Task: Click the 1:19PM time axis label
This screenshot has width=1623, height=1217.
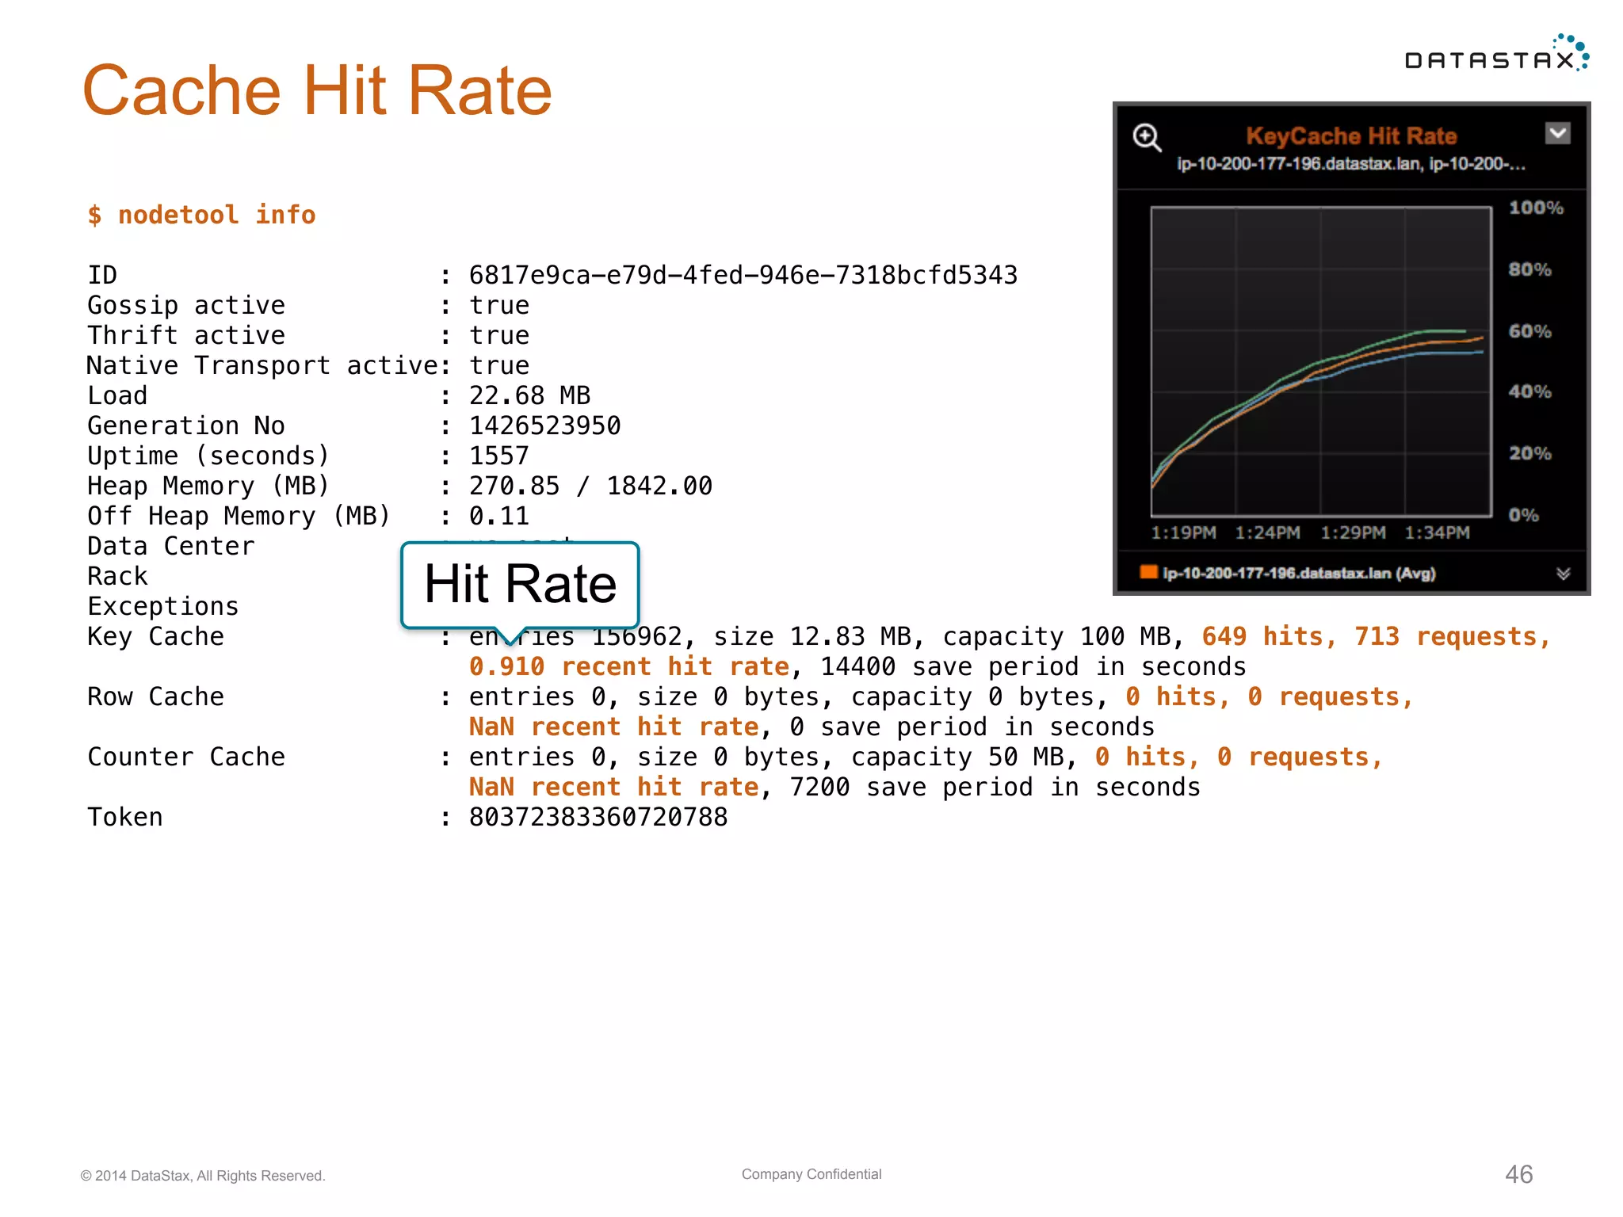Action: (x=1183, y=533)
